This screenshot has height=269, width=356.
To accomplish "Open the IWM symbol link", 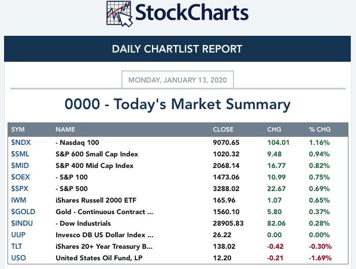I will point(18,200).
